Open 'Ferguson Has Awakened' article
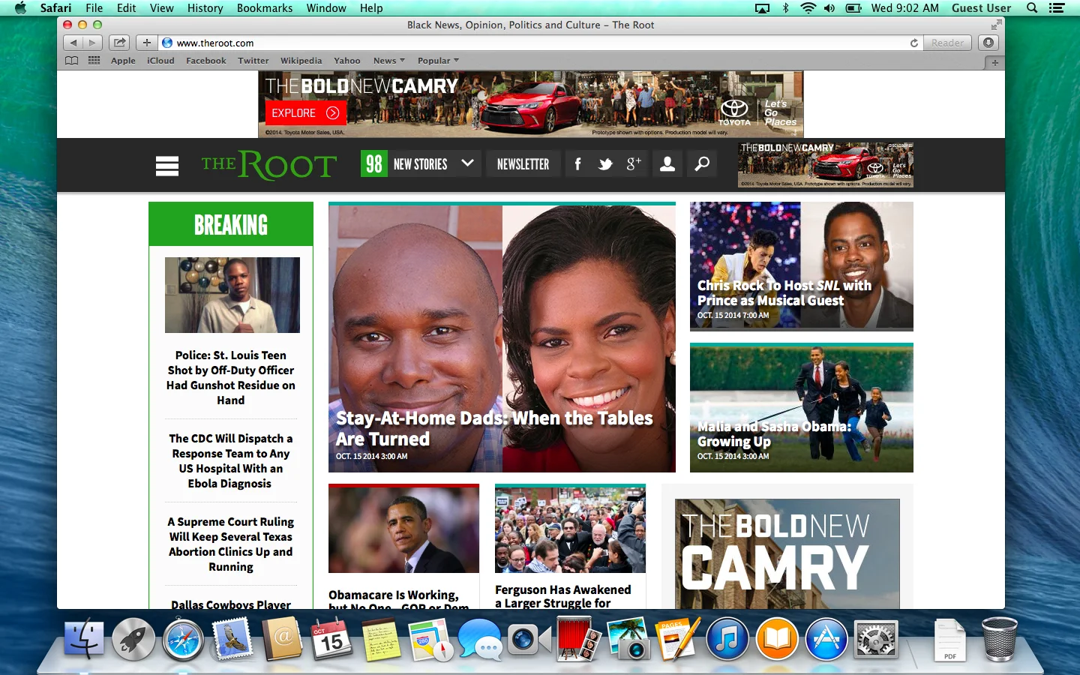This screenshot has width=1080, height=675. click(563, 596)
